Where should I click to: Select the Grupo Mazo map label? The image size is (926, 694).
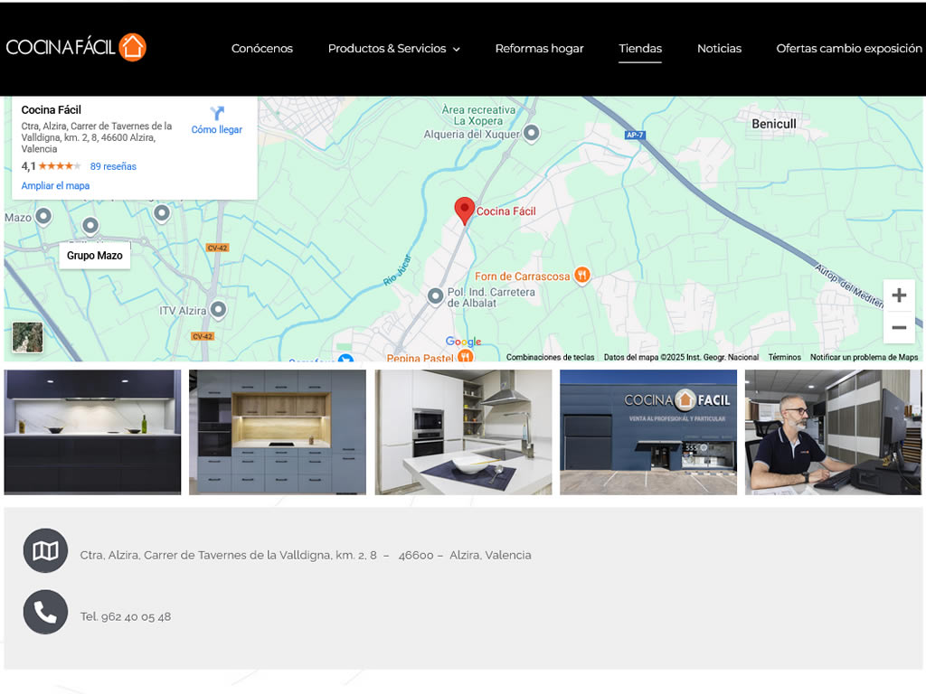(95, 256)
